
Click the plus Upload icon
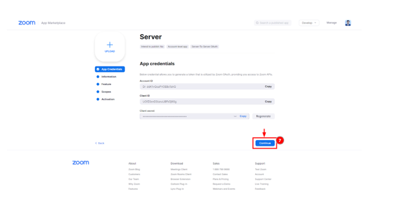pyautogui.click(x=110, y=45)
